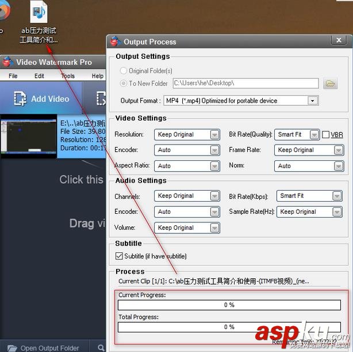Click the Add Video button

[x=41, y=99]
